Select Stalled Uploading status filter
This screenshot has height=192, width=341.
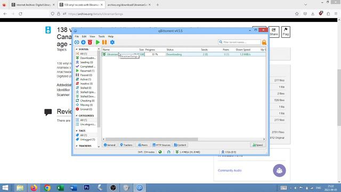86,92
